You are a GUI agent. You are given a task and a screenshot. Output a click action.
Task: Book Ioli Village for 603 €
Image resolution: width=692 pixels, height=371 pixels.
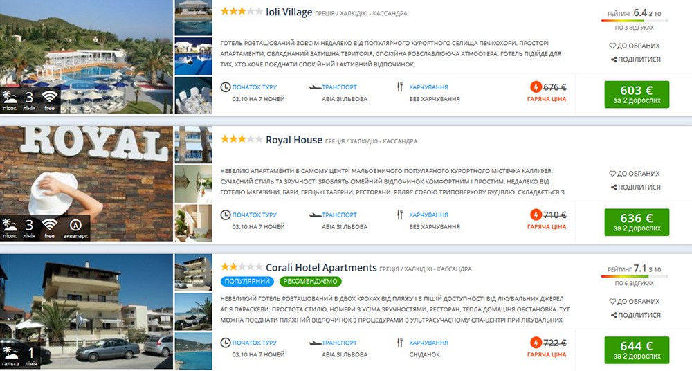[x=637, y=95]
